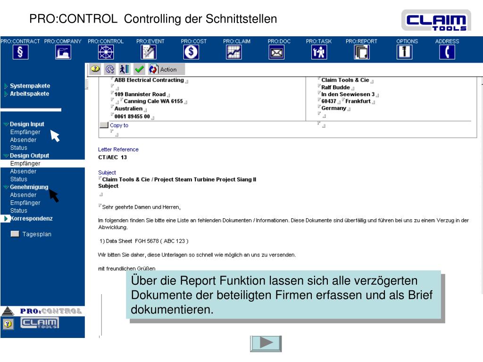
Task: Open the PRO:CONTRACT paragraph icon
Action: 20,52
